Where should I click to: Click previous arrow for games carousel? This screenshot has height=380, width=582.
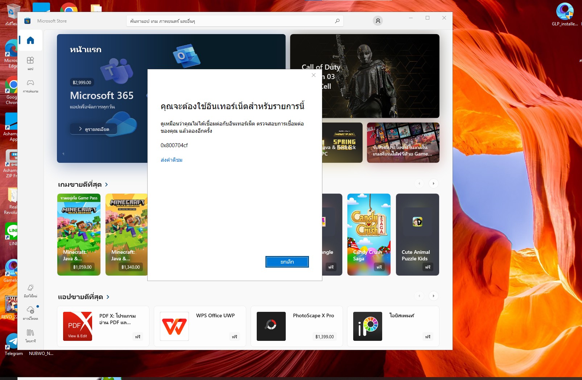pos(419,183)
